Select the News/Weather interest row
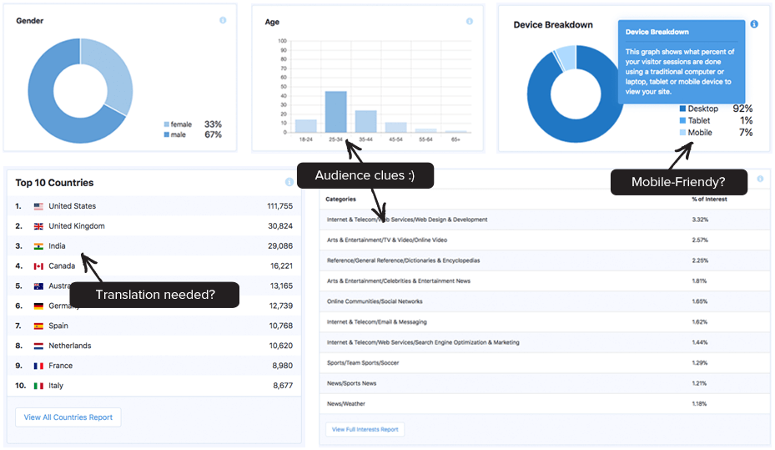Screen dimensions: 775x450 point(544,404)
